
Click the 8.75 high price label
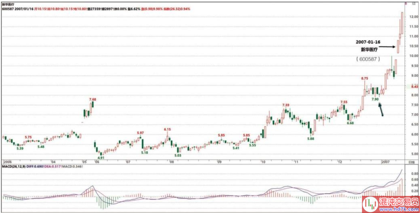[x=365, y=78]
